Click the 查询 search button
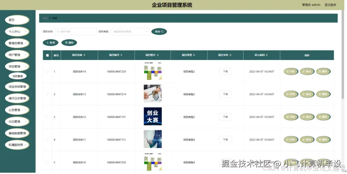 (159, 31)
